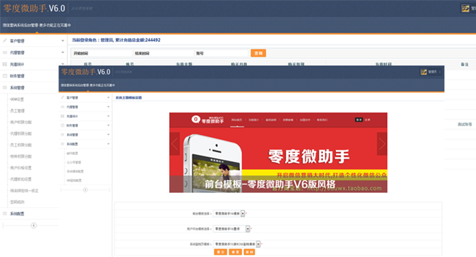Click the black login button in banner

359,120
